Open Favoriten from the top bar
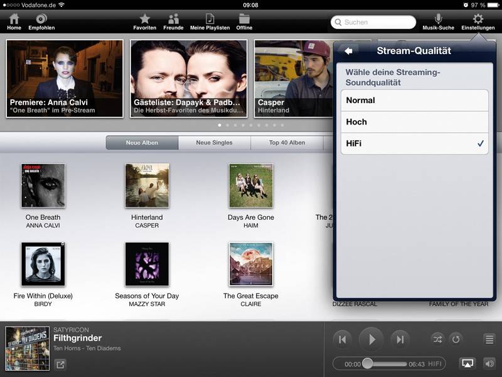Viewport: 502px width, 377px height. point(145,22)
